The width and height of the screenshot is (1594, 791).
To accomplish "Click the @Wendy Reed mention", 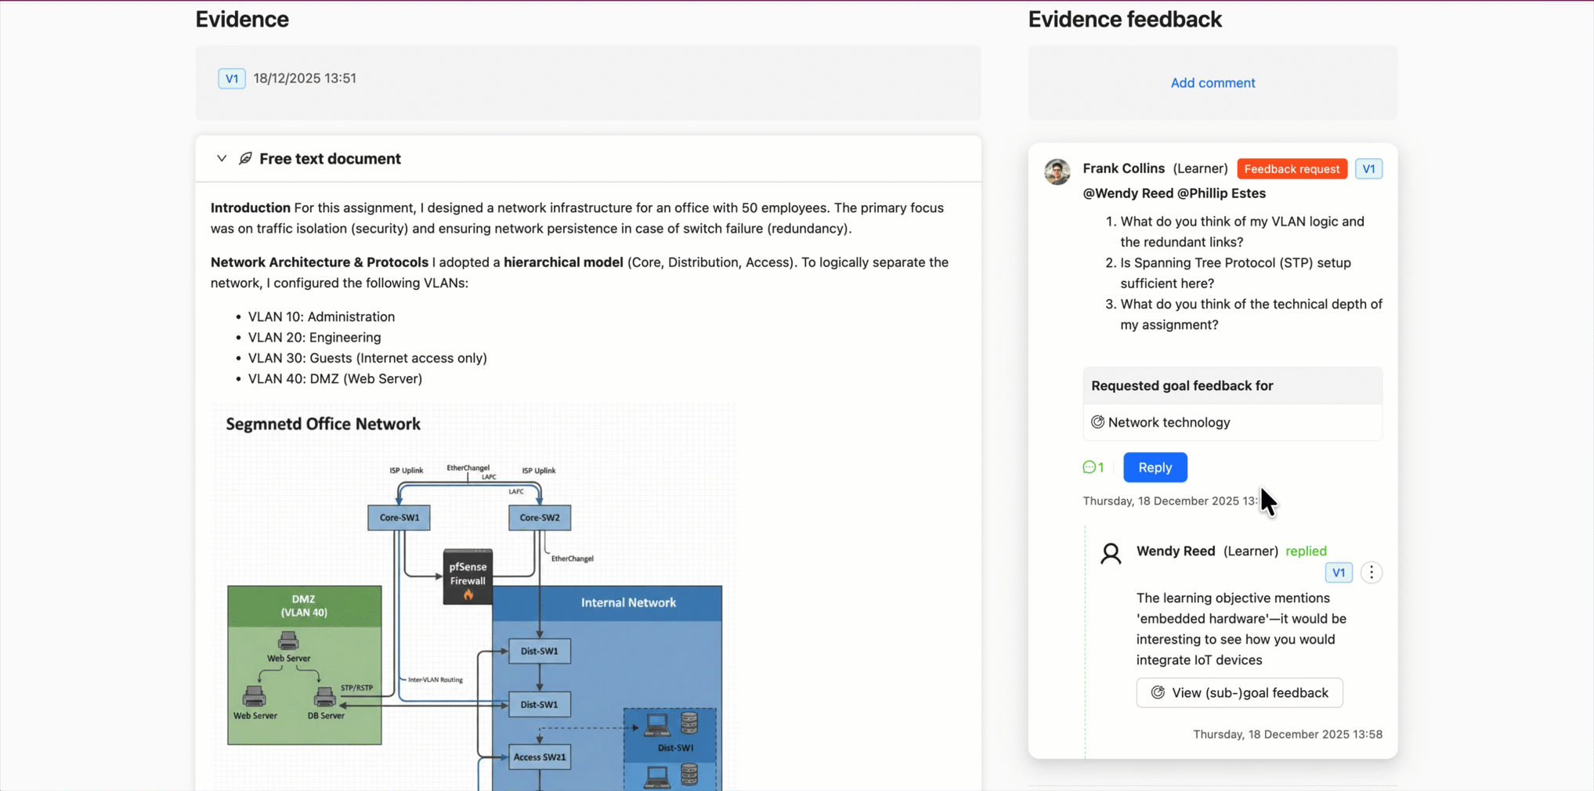I will tap(1128, 193).
